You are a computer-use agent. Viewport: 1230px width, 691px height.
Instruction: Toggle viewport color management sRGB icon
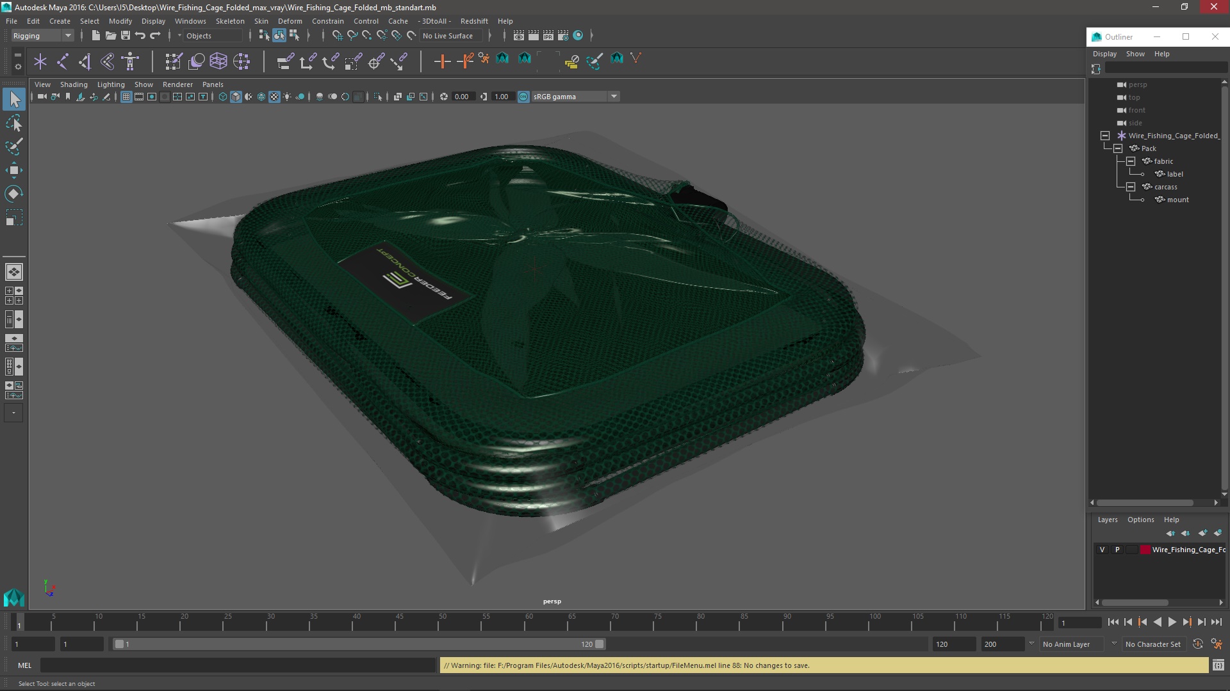point(523,97)
